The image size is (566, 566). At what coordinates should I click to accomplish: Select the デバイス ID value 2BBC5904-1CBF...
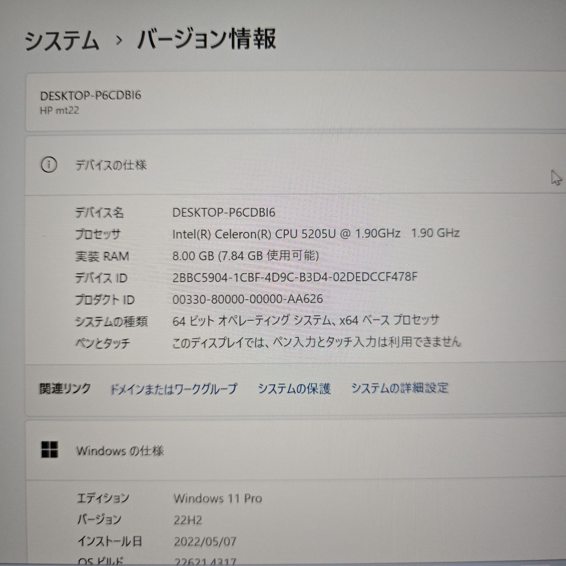pyautogui.click(x=295, y=277)
